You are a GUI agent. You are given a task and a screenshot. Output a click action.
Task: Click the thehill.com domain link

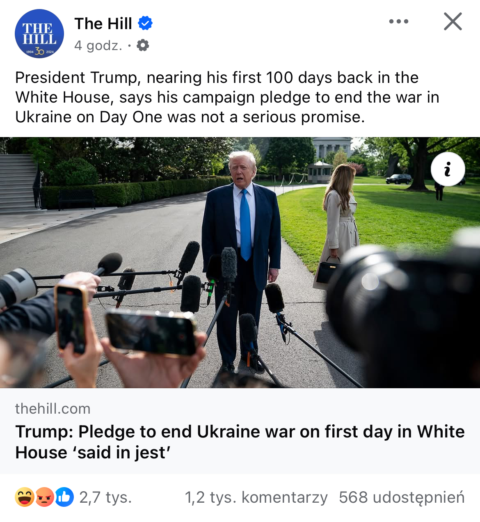tap(53, 409)
